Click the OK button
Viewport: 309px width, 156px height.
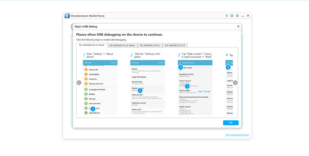tap(231, 123)
